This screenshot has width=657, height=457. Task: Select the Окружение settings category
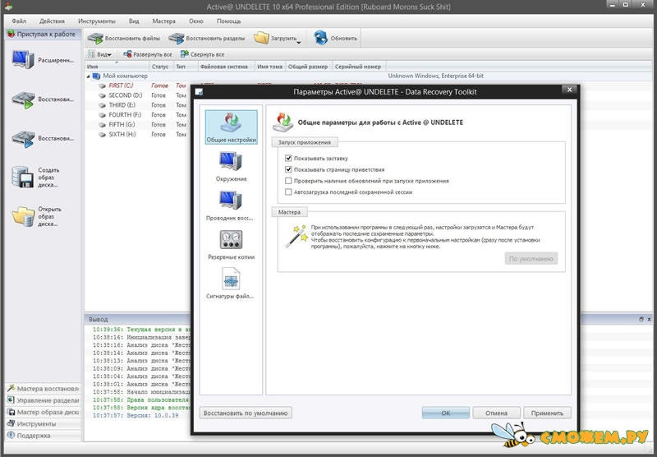point(232,166)
